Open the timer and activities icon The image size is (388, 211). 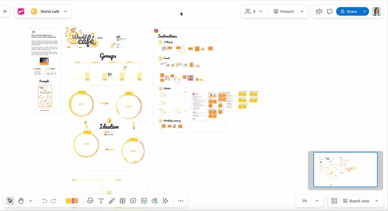319,11
